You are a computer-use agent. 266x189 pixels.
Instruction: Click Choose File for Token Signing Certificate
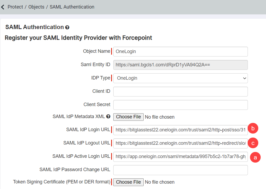click(x=128, y=182)
